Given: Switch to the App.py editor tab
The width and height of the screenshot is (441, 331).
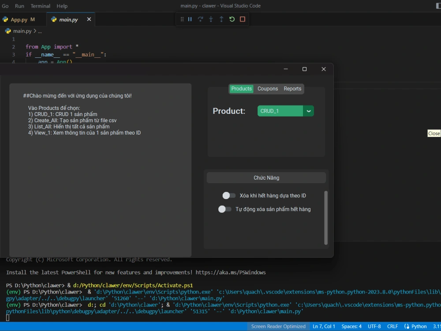Looking at the screenshot, I should pos(23,19).
